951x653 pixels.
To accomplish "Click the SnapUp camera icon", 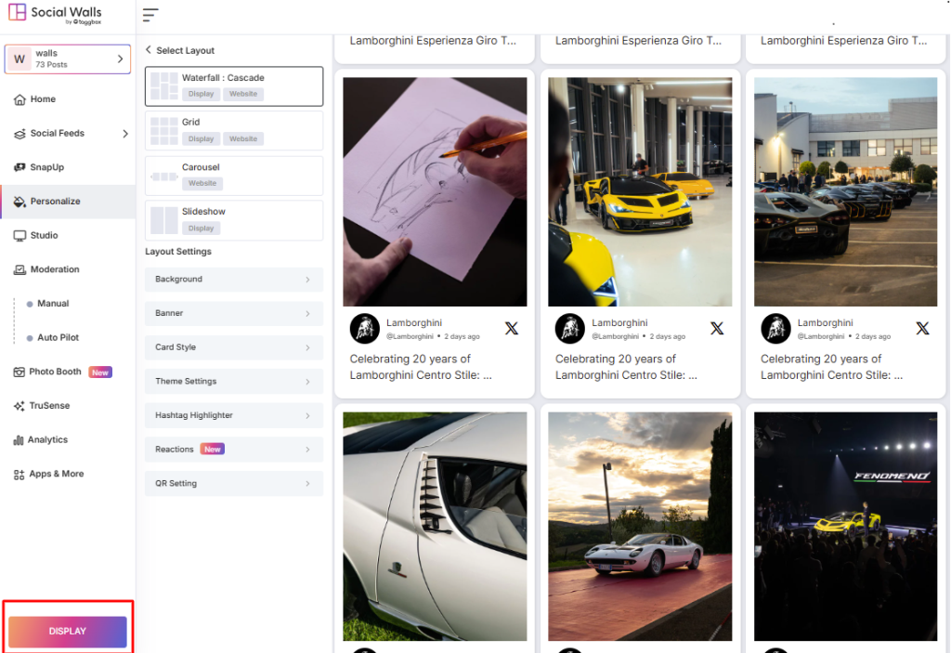I will click(20, 167).
